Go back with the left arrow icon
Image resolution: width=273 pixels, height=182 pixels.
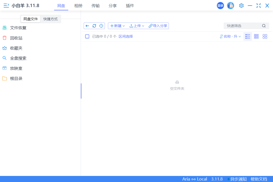coord(87,26)
